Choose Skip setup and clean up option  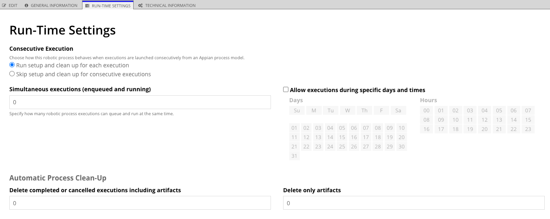[x=12, y=74]
